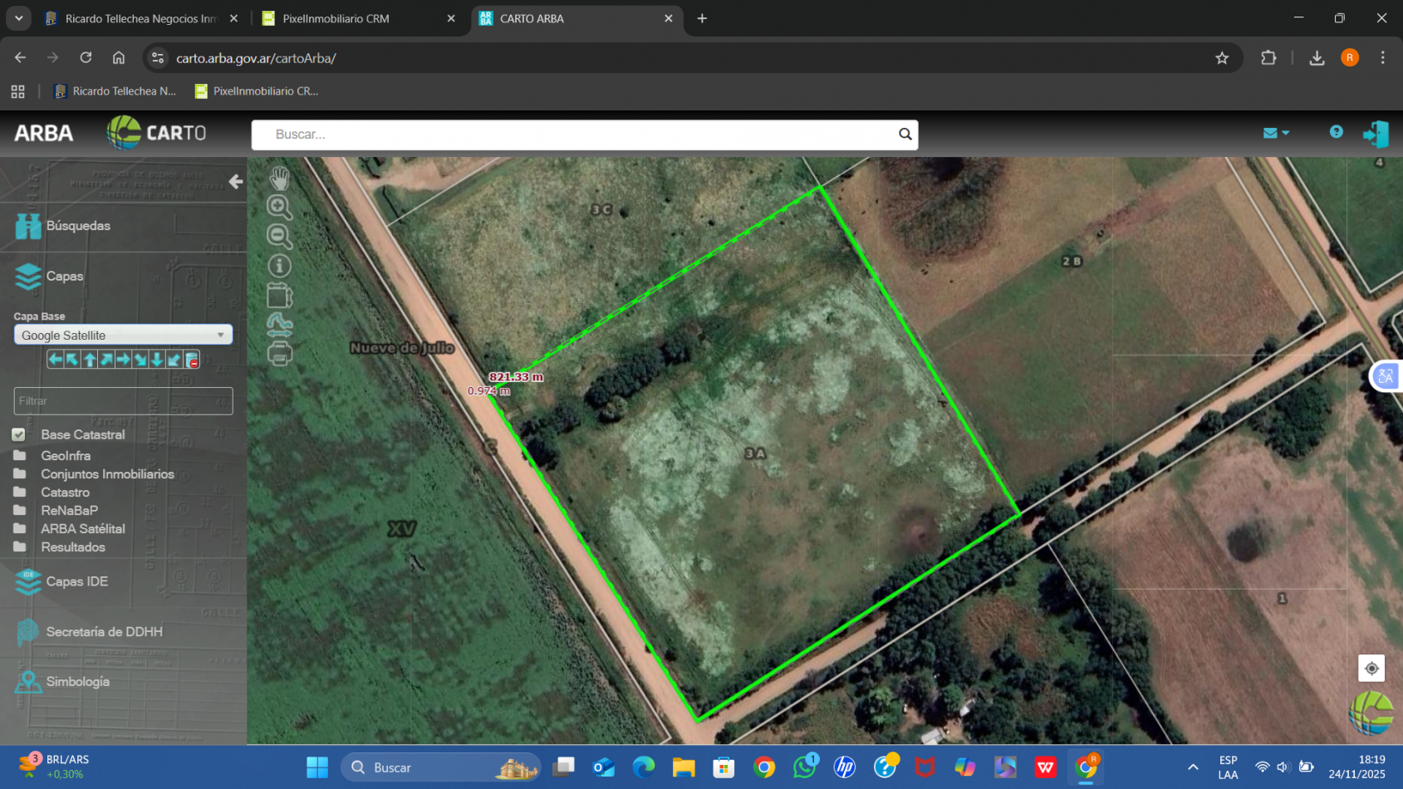Activate the zoom in tool
This screenshot has height=789, width=1403.
click(279, 208)
